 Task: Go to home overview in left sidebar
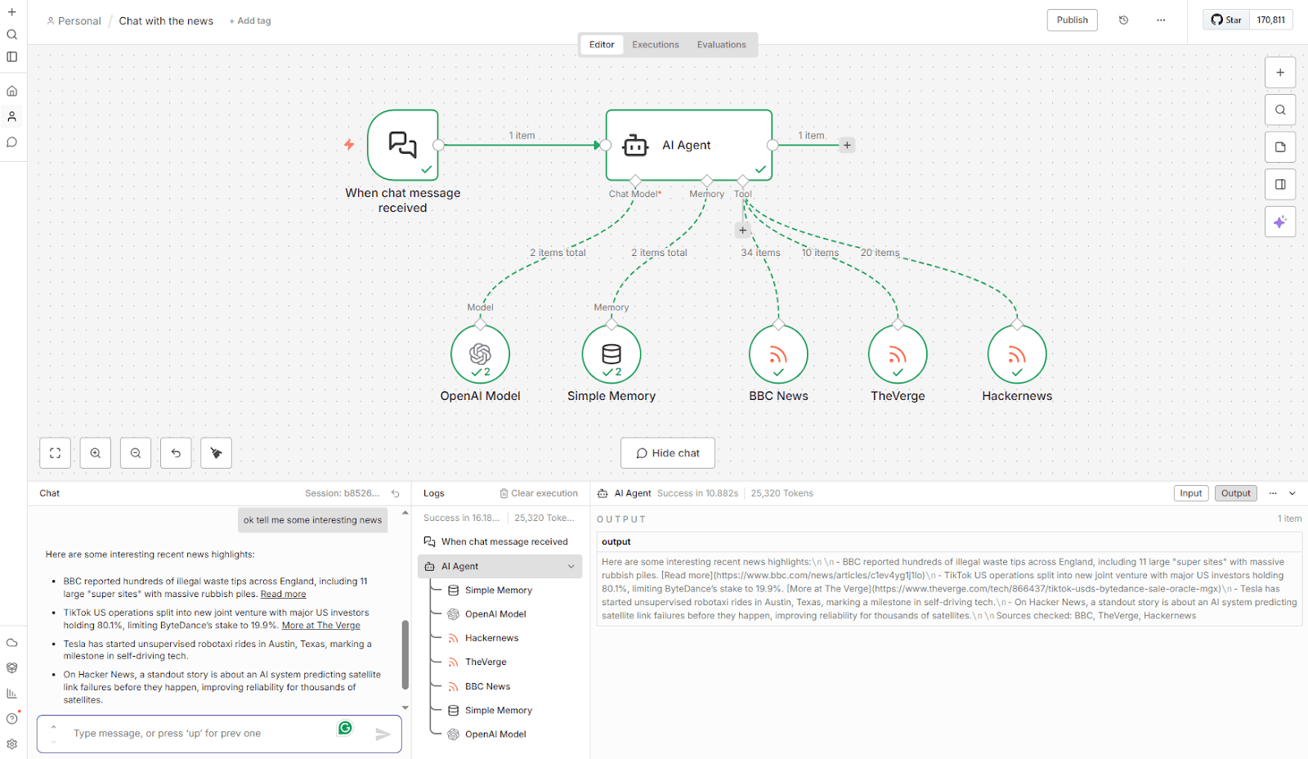pyautogui.click(x=12, y=91)
